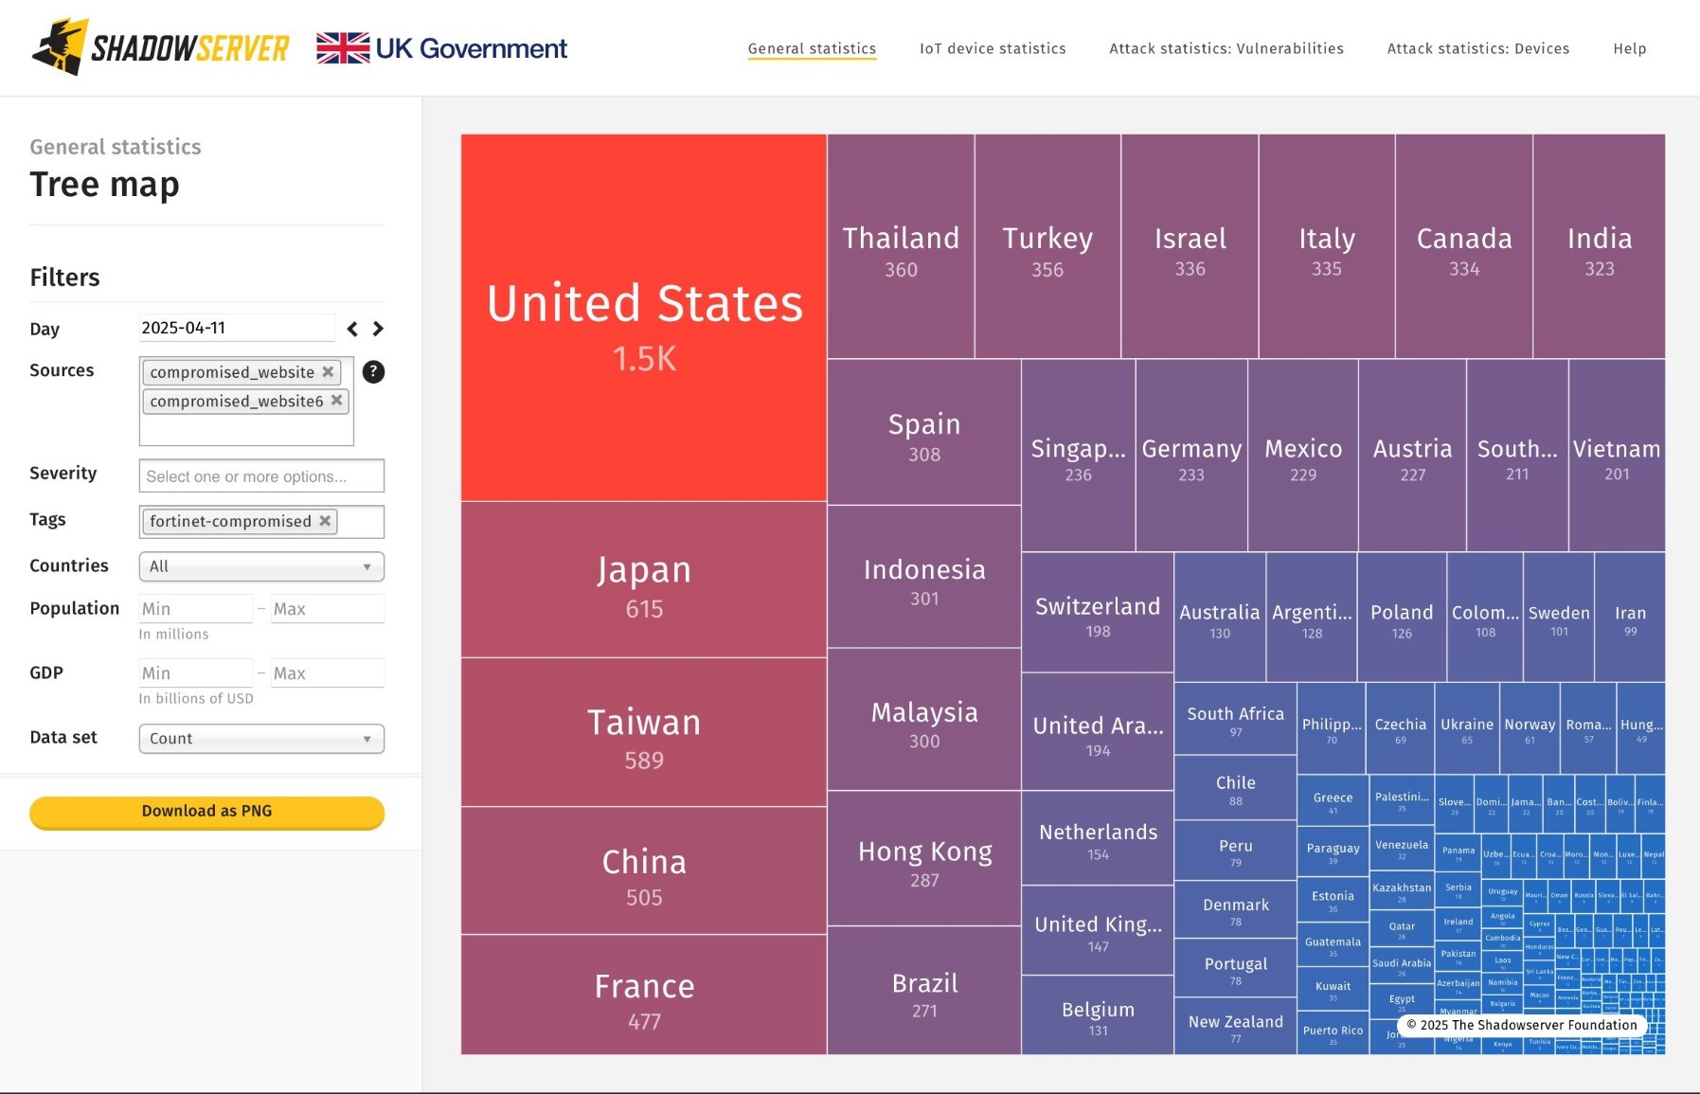Image resolution: width=1700 pixels, height=1094 pixels.
Task: Select the Vietnam treemap tile
Action: click(1617, 456)
